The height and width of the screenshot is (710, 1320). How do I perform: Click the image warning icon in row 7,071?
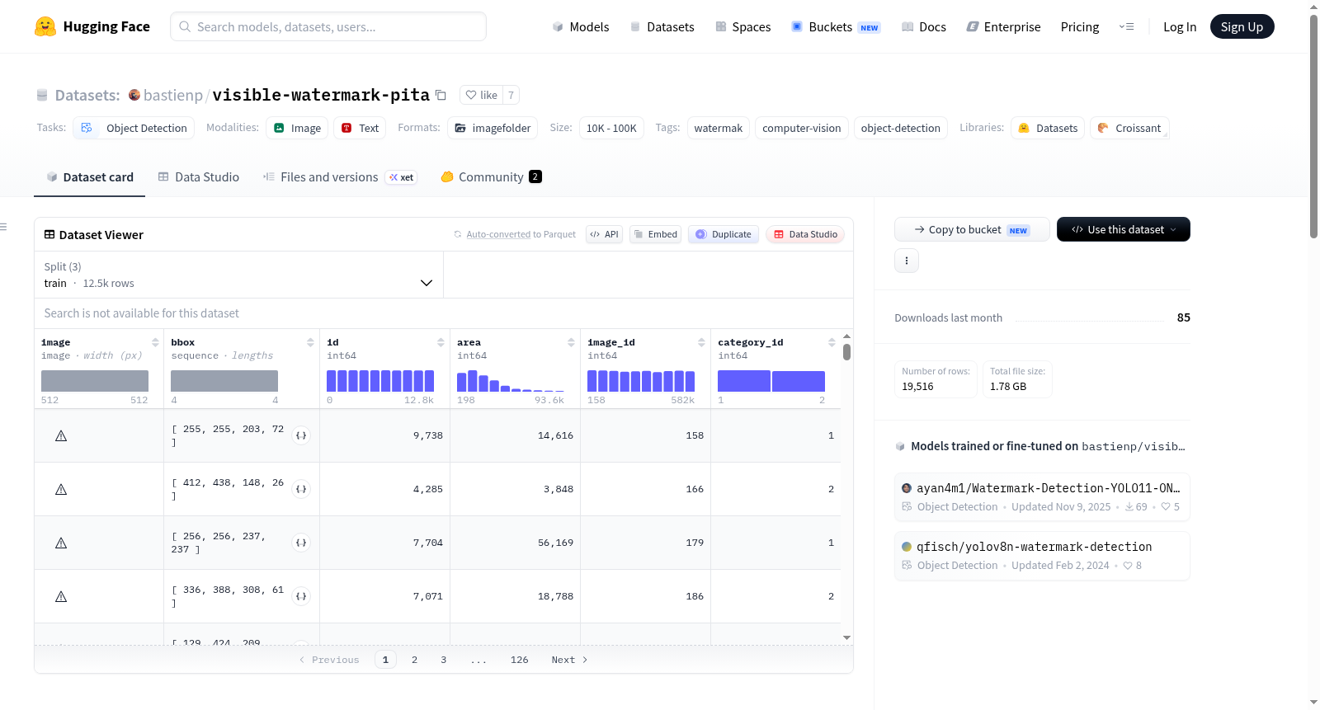click(61, 596)
